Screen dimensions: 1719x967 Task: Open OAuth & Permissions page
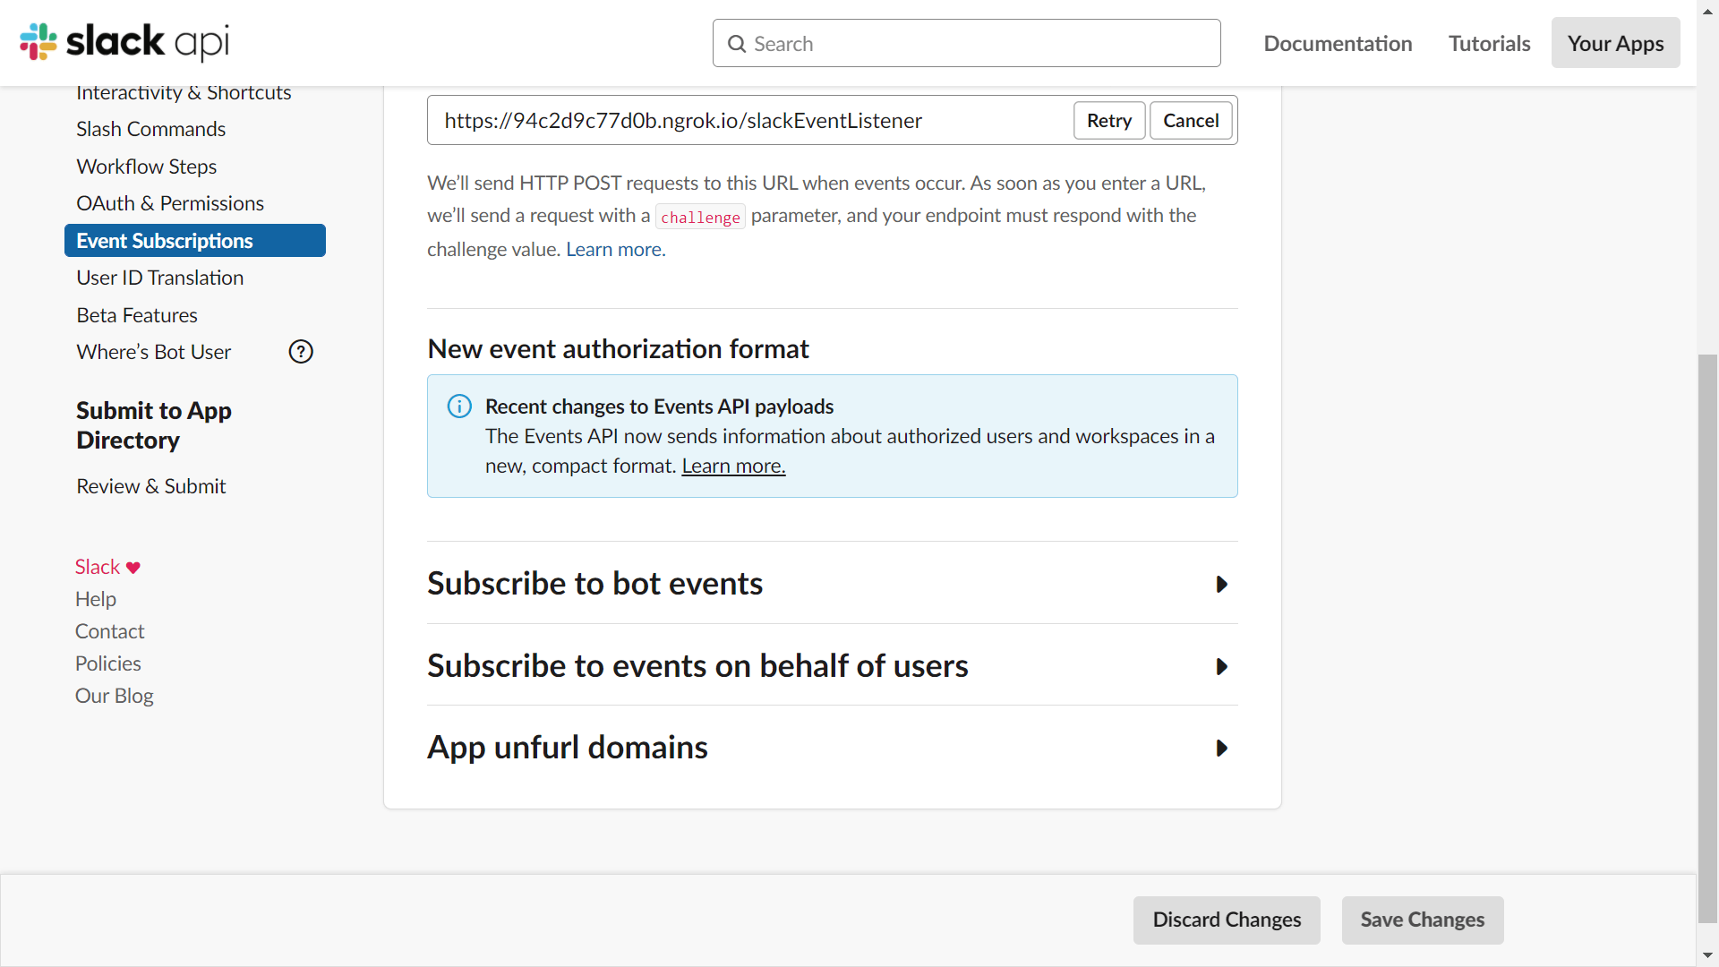coord(170,203)
